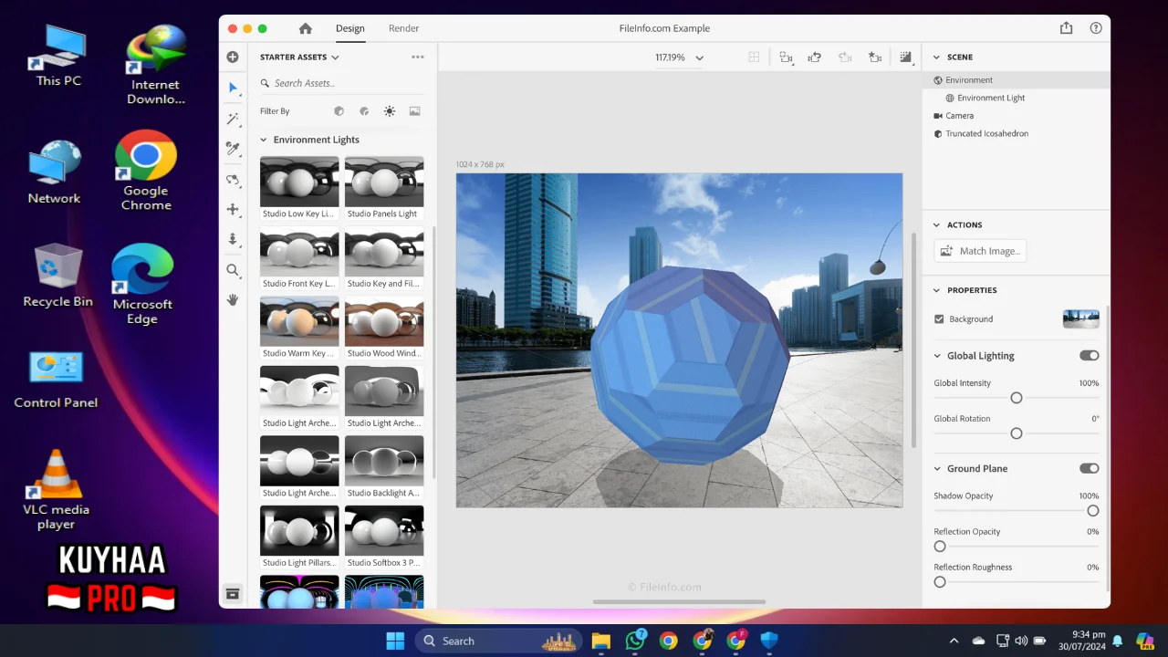Apply the Studio Panels Light thumbnail
This screenshot has height=657, width=1168.
point(384,182)
